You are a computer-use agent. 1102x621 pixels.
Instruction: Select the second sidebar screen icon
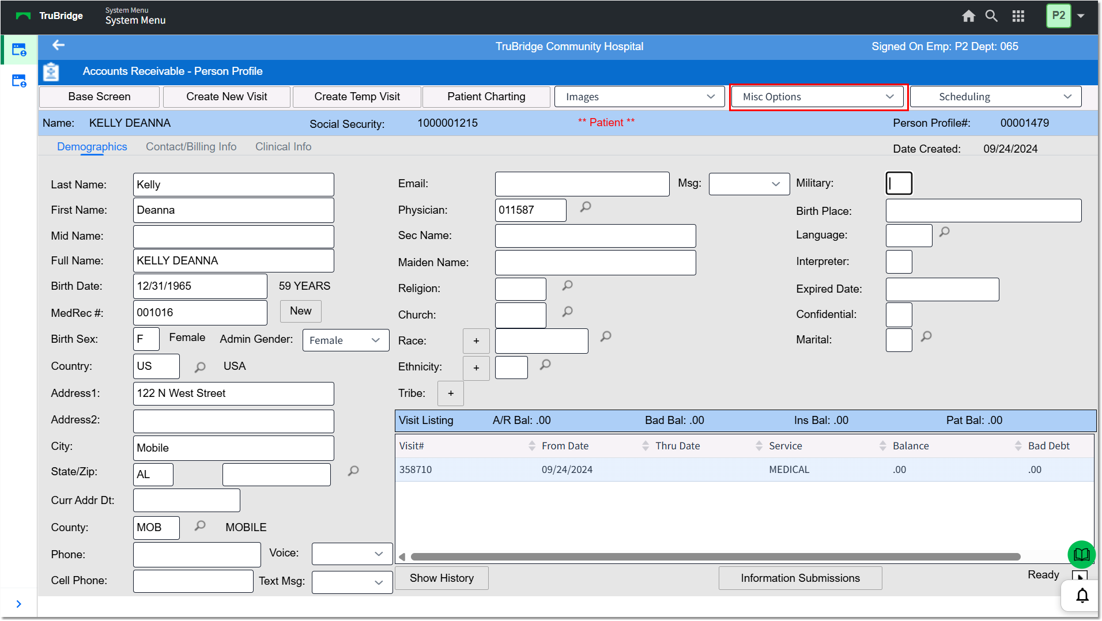click(19, 81)
